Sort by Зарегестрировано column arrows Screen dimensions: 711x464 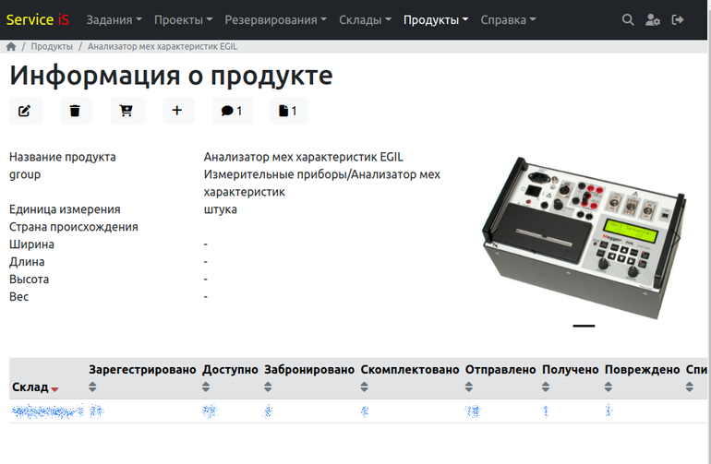[x=92, y=387]
